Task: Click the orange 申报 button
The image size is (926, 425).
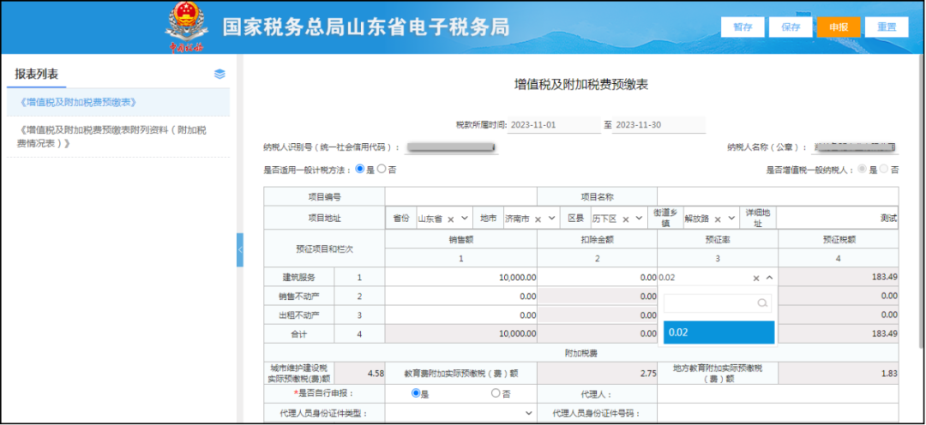Action: (x=839, y=27)
